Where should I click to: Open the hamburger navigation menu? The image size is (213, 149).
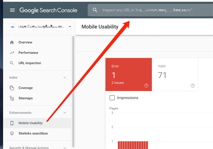pyautogui.click(x=12, y=10)
